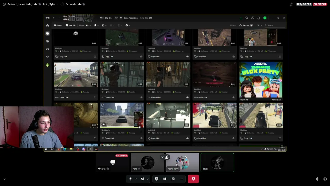Open the diamond premium icon in sidebar
The width and height of the screenshot is (330, 186).
point(47,57)
